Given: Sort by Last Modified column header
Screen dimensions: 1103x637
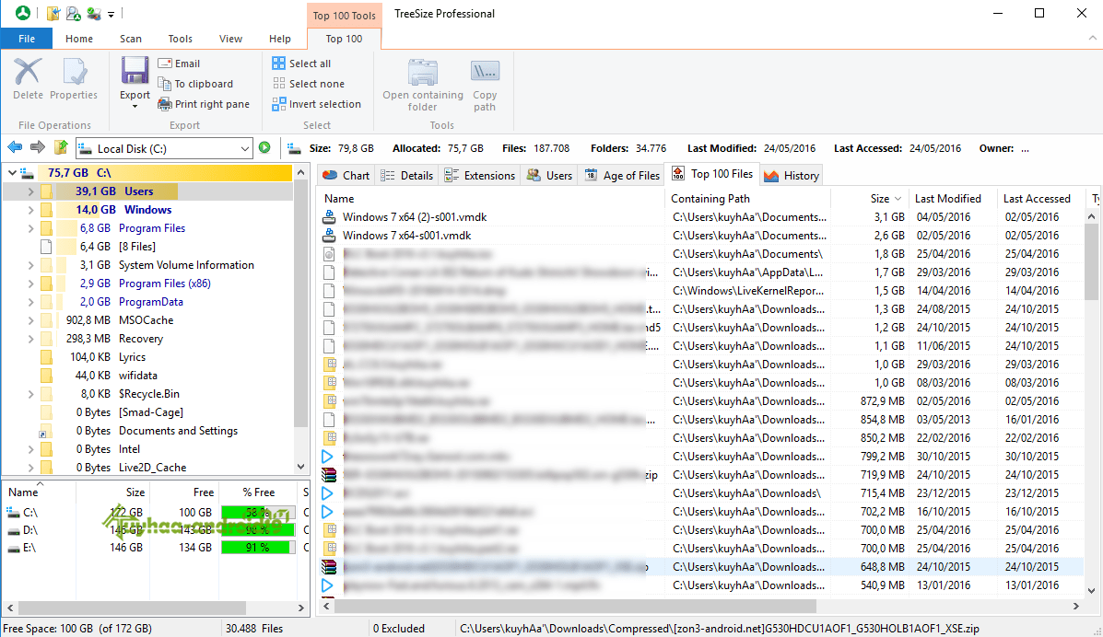Looking at the screenshot, I should point(952,199).
